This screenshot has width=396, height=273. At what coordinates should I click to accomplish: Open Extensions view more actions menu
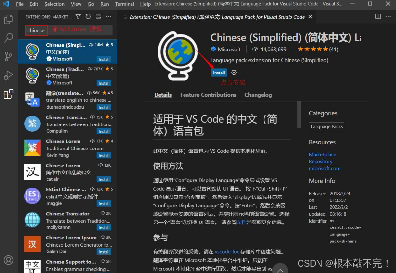[x=108, y=17]
